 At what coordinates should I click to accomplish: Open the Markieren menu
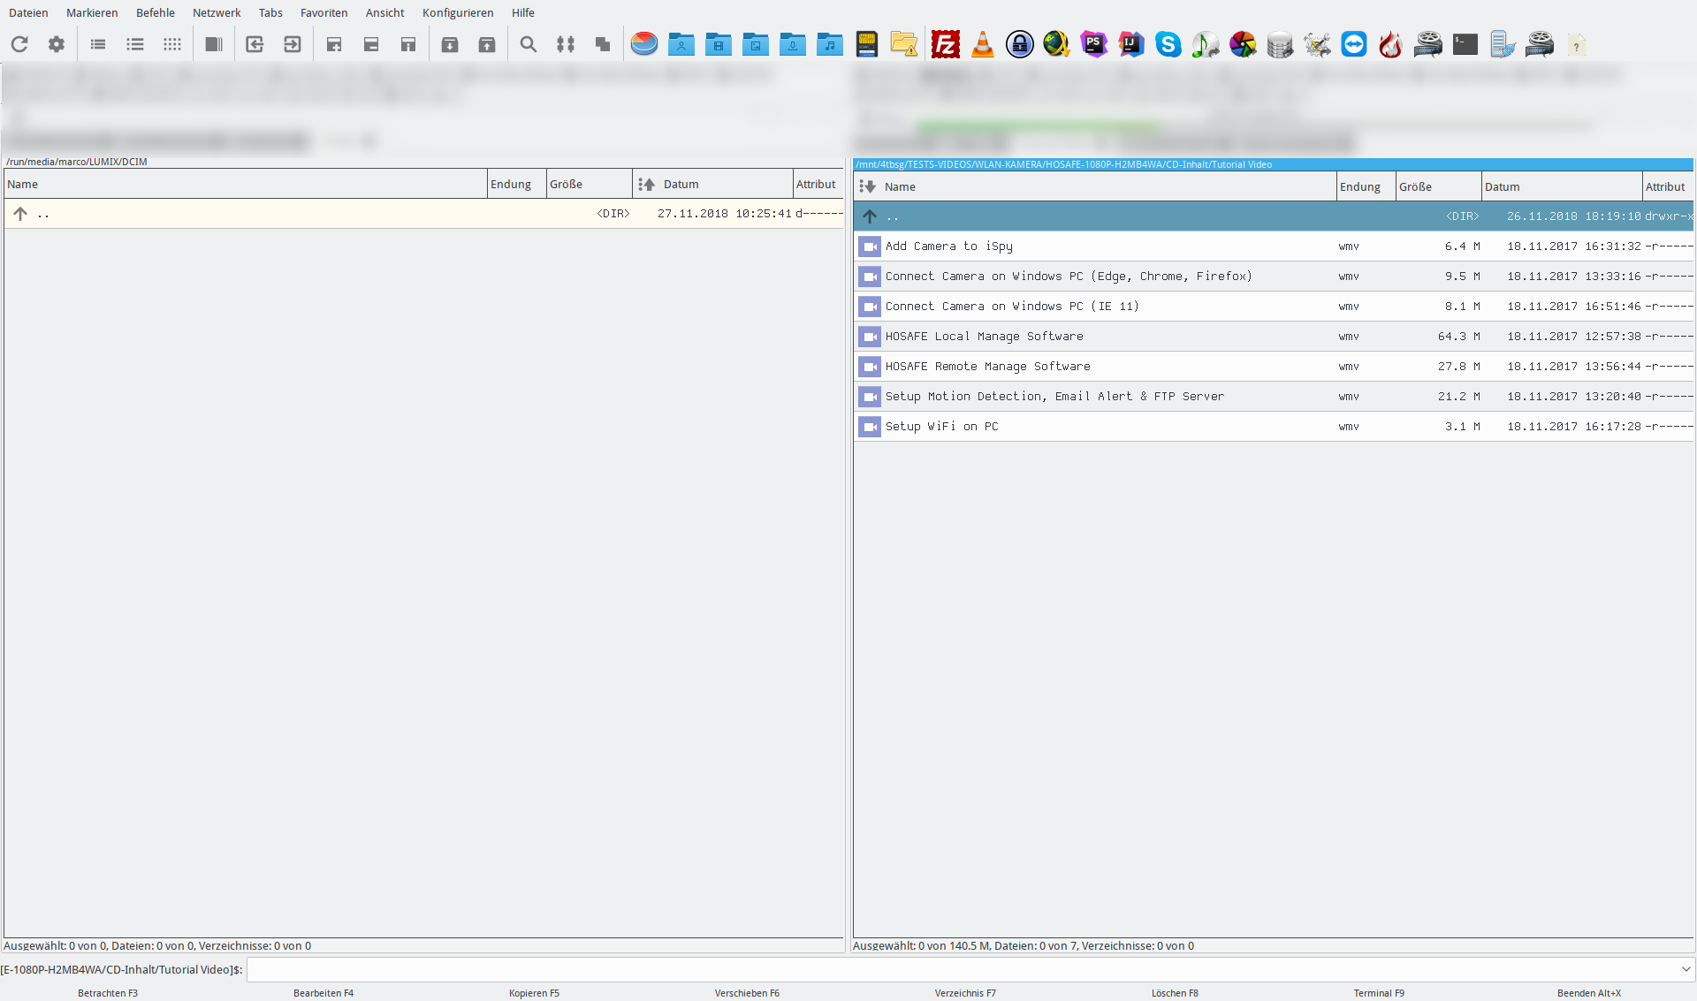pos(92,12)
